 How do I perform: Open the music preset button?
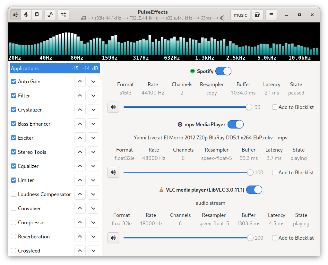coord(240,15)
